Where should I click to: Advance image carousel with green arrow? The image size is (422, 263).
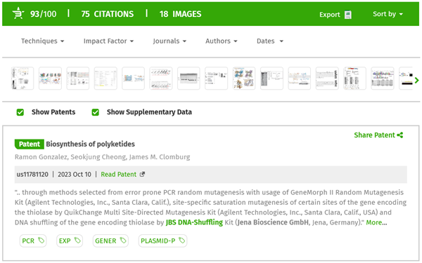point(416,80)
